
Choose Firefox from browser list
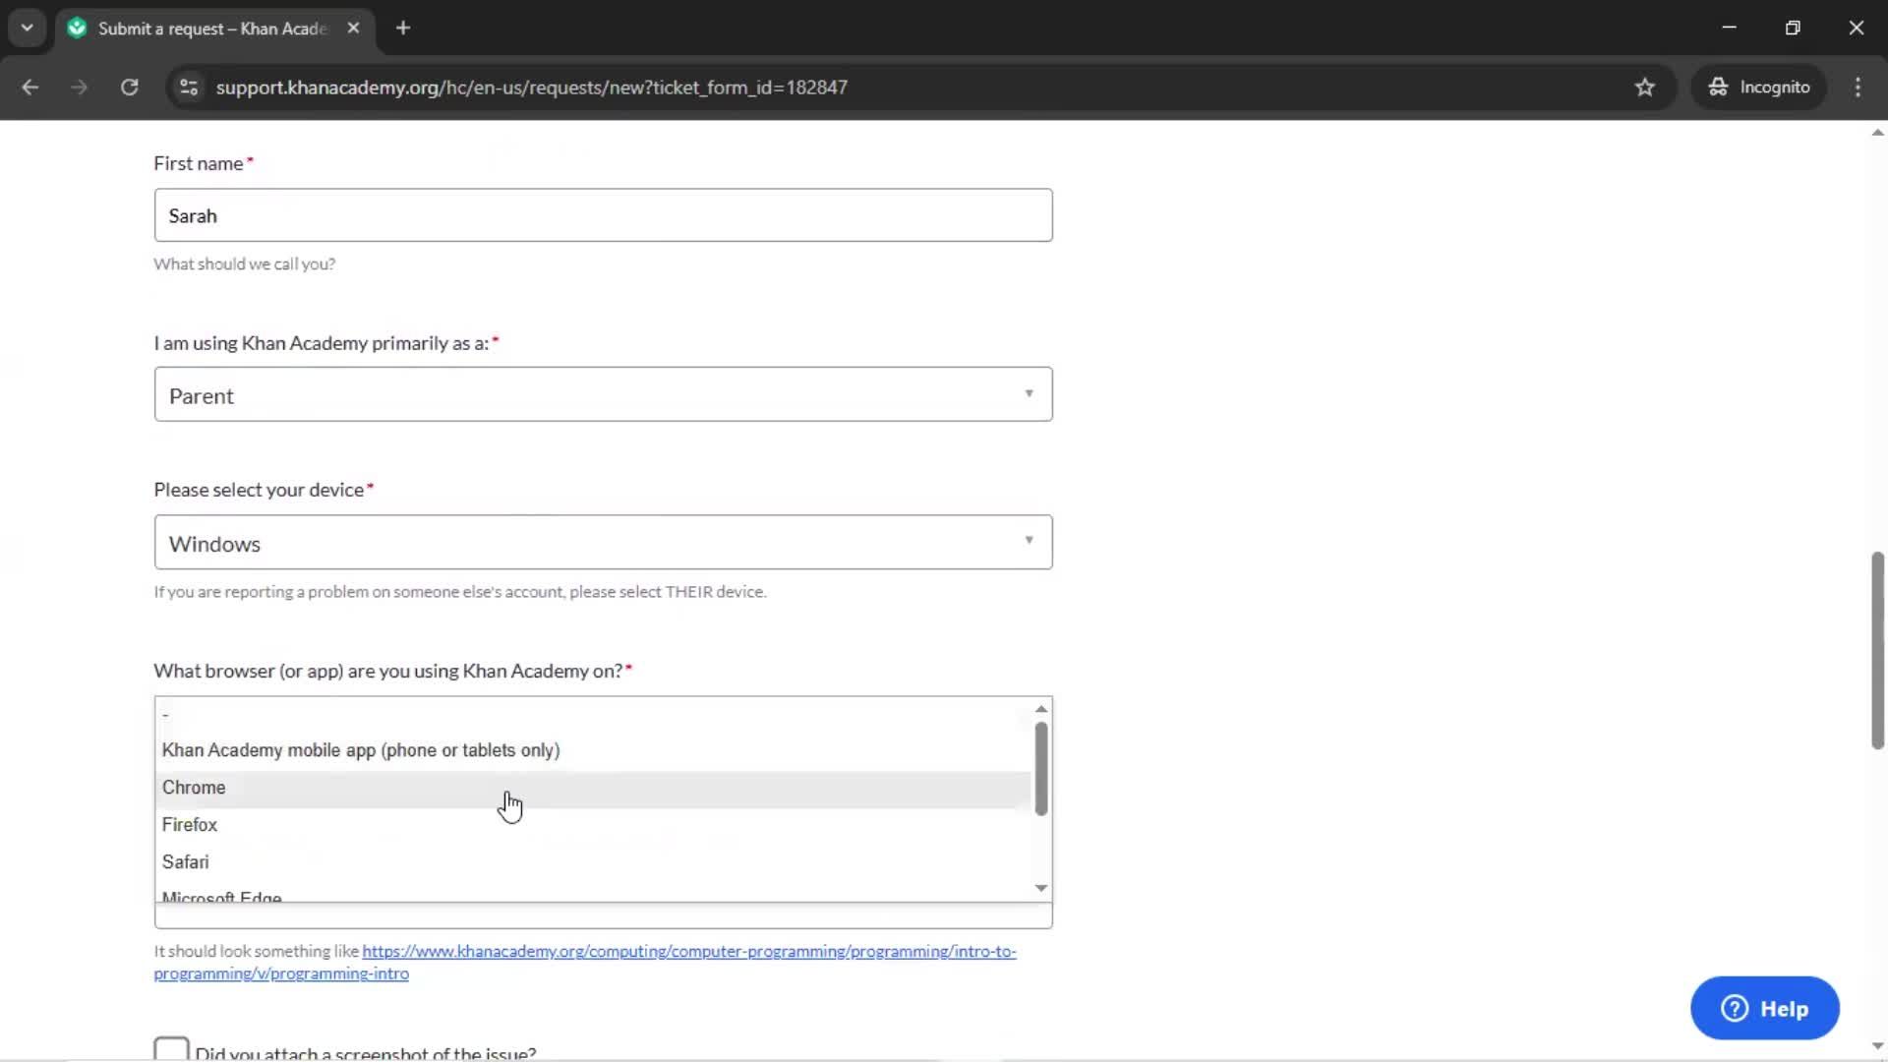pos(593,824)
